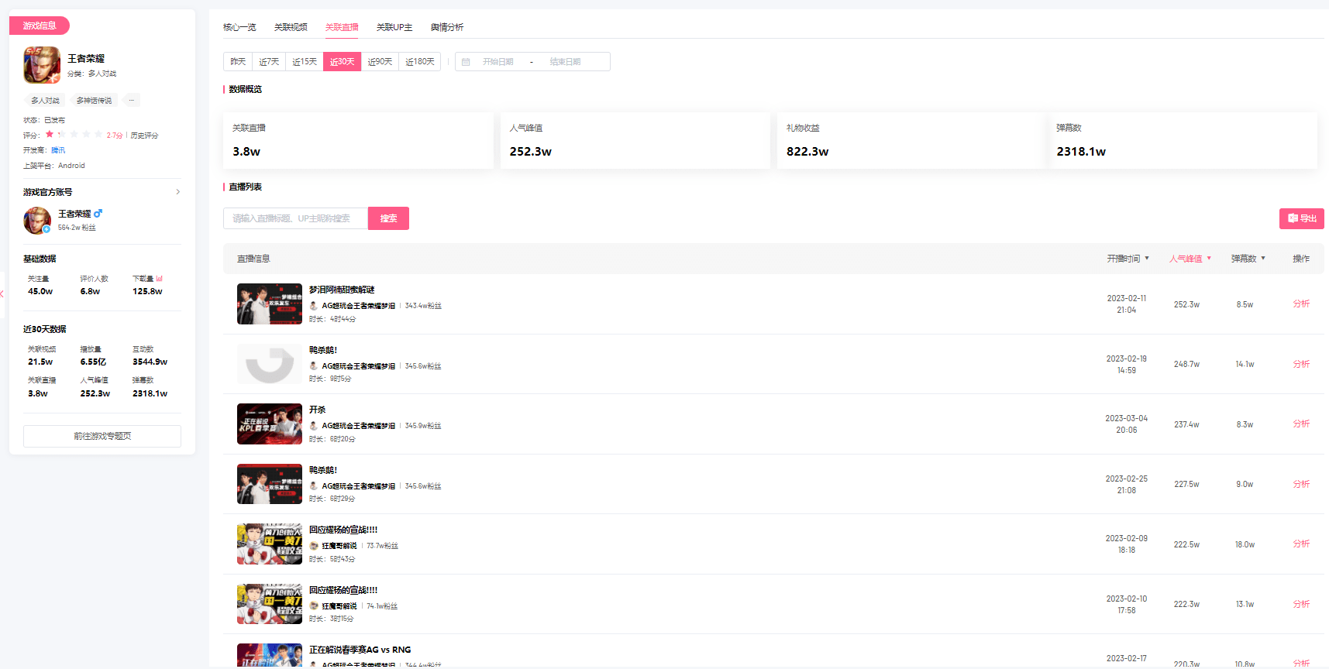Open thumbnail of stream dated 2023-02-10
The width and height of the screenshot is (1329, 669).
point(270,604)
